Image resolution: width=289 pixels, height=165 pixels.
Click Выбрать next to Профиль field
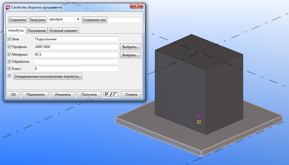coord(130,47)
